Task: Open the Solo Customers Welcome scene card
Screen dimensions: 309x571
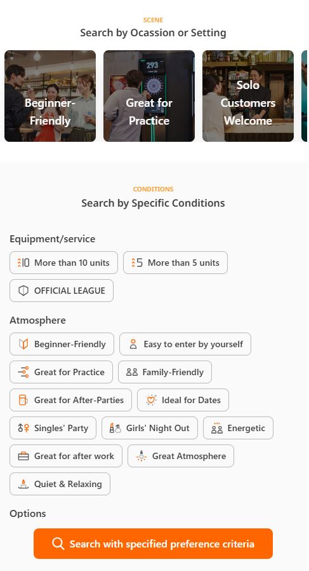Action: pyautogui.click(x=248, y=96)
